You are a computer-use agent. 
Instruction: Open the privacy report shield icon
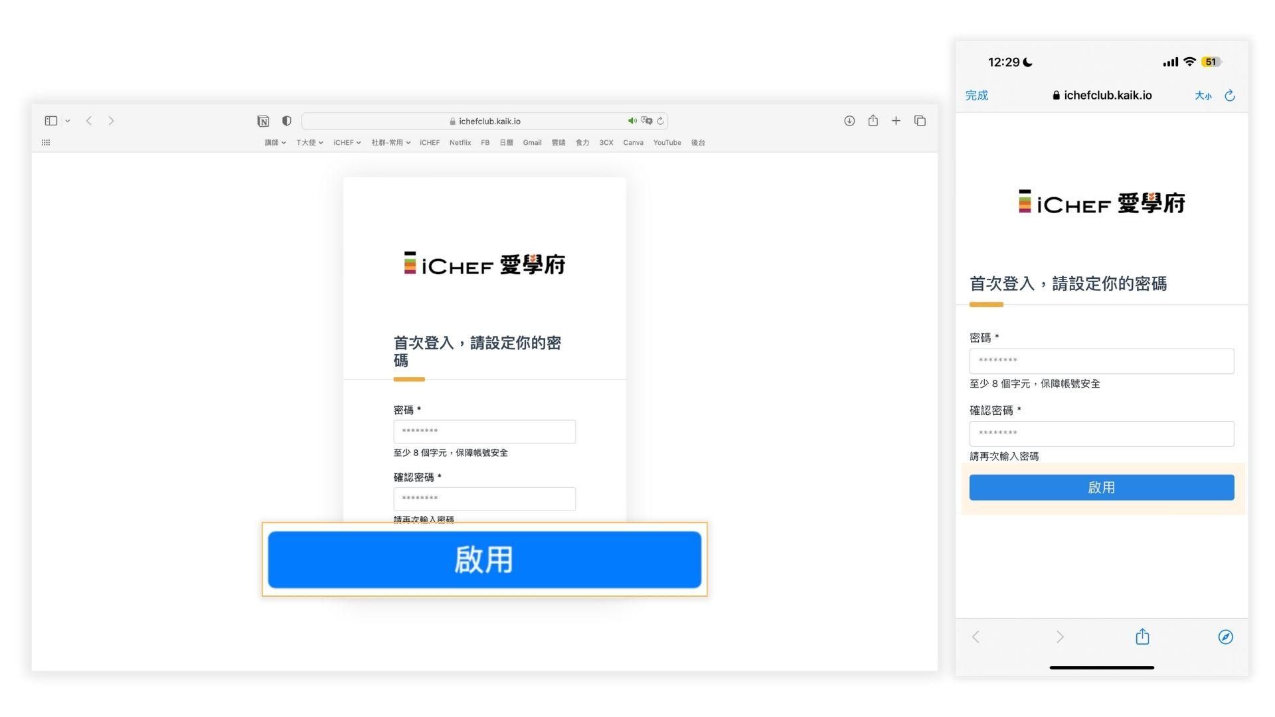(287, 121)
